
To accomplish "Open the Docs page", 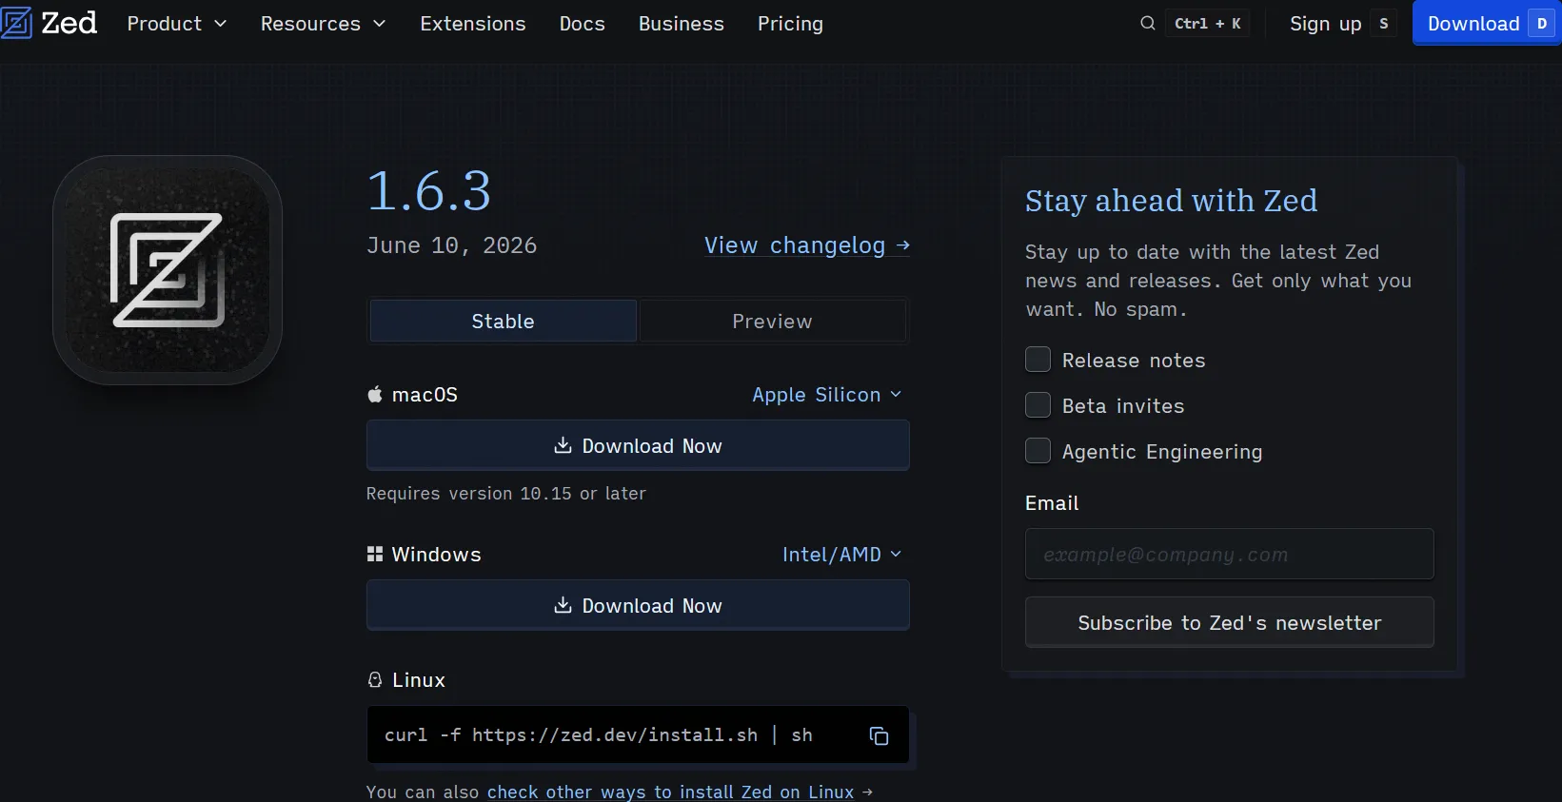I will coord(583,24).
